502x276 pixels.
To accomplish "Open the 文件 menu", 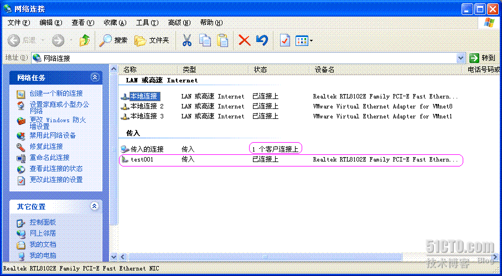I will coord(19,23).
